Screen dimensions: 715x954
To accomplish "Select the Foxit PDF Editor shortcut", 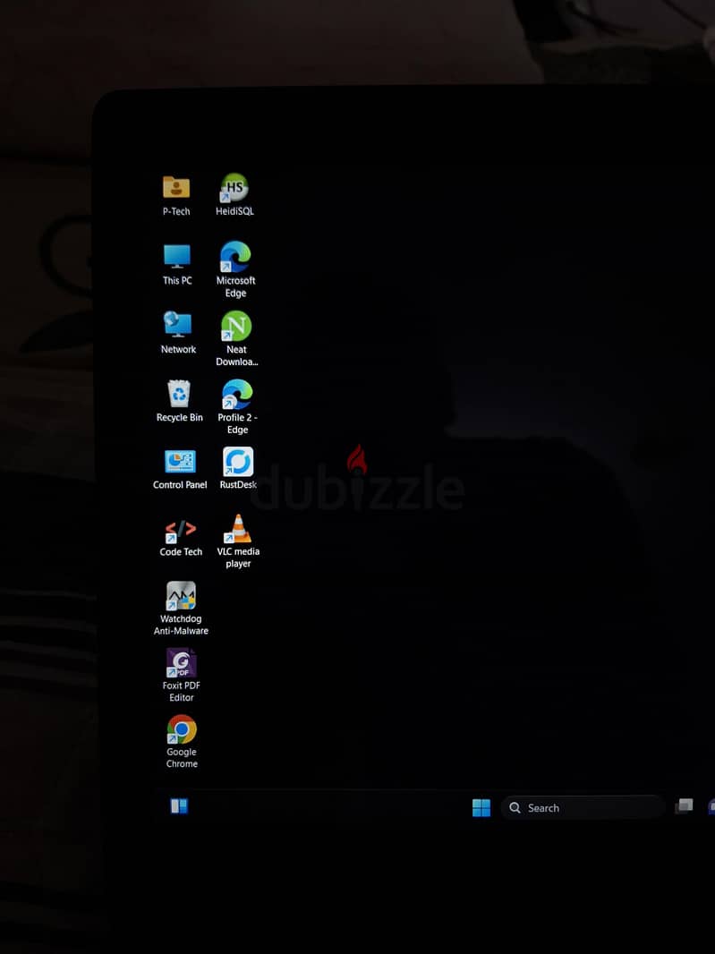I will (182, 662).
